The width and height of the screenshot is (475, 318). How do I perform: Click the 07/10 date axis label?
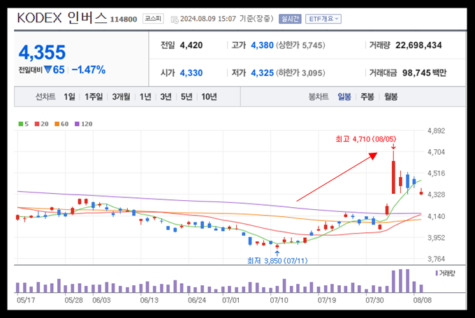click(x=279, y=300)
